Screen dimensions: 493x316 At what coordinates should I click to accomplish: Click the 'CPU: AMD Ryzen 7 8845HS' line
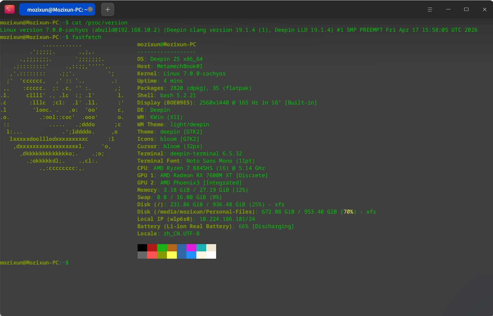201,168
